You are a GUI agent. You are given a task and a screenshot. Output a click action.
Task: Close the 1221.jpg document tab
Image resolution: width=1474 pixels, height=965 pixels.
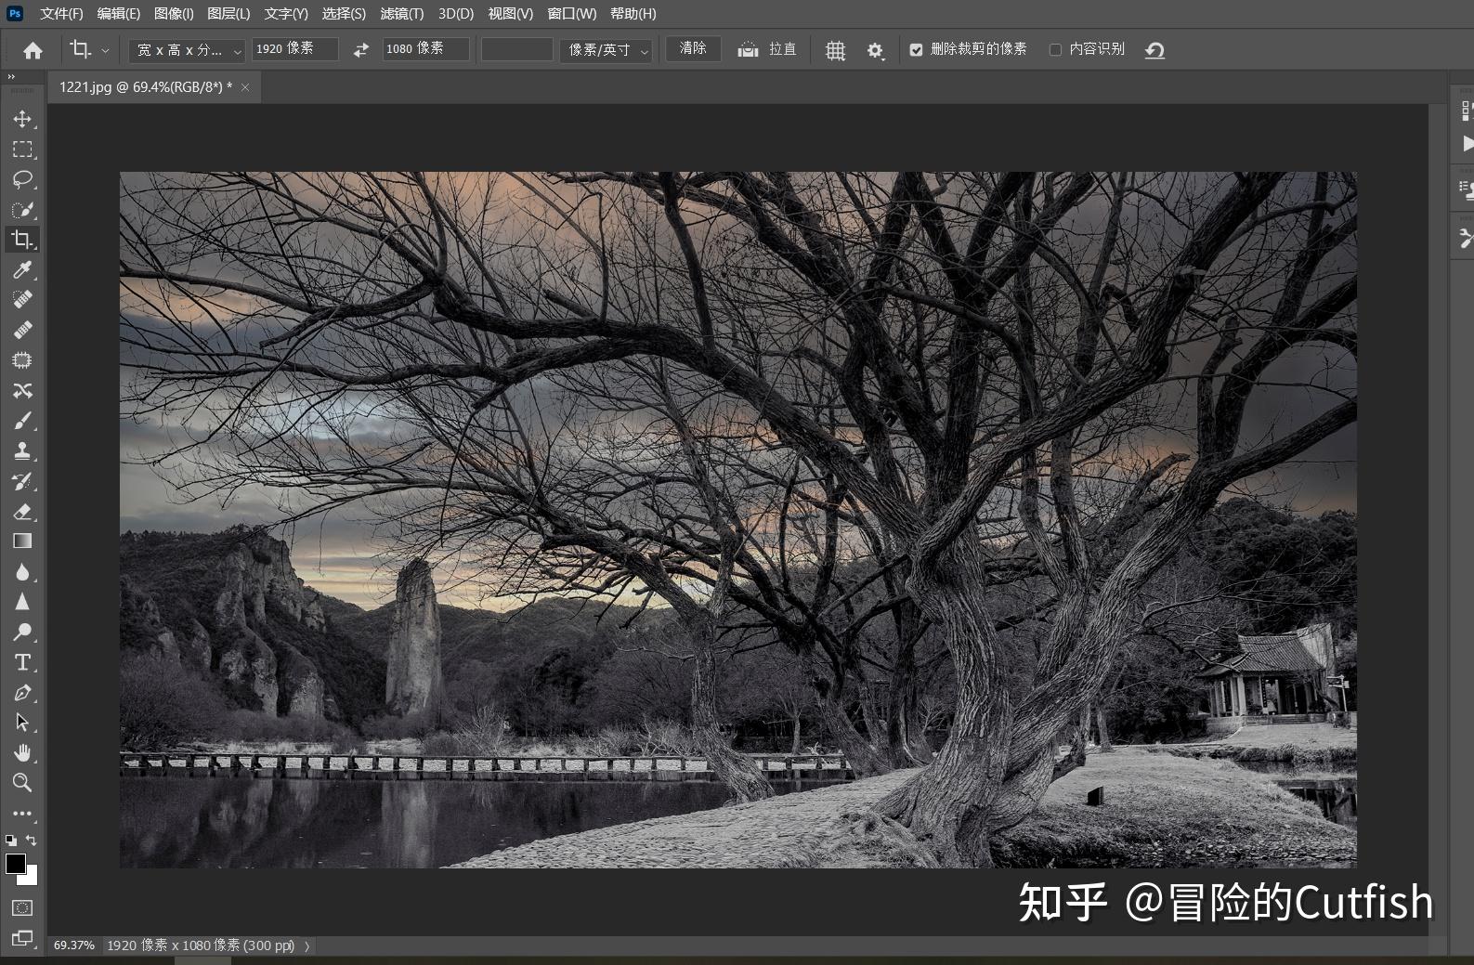(x=245, y=87)
